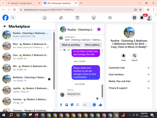Toggle the purple conversation information icon
The height and width of the screenshot is (118, 157).
pos(99,30)
